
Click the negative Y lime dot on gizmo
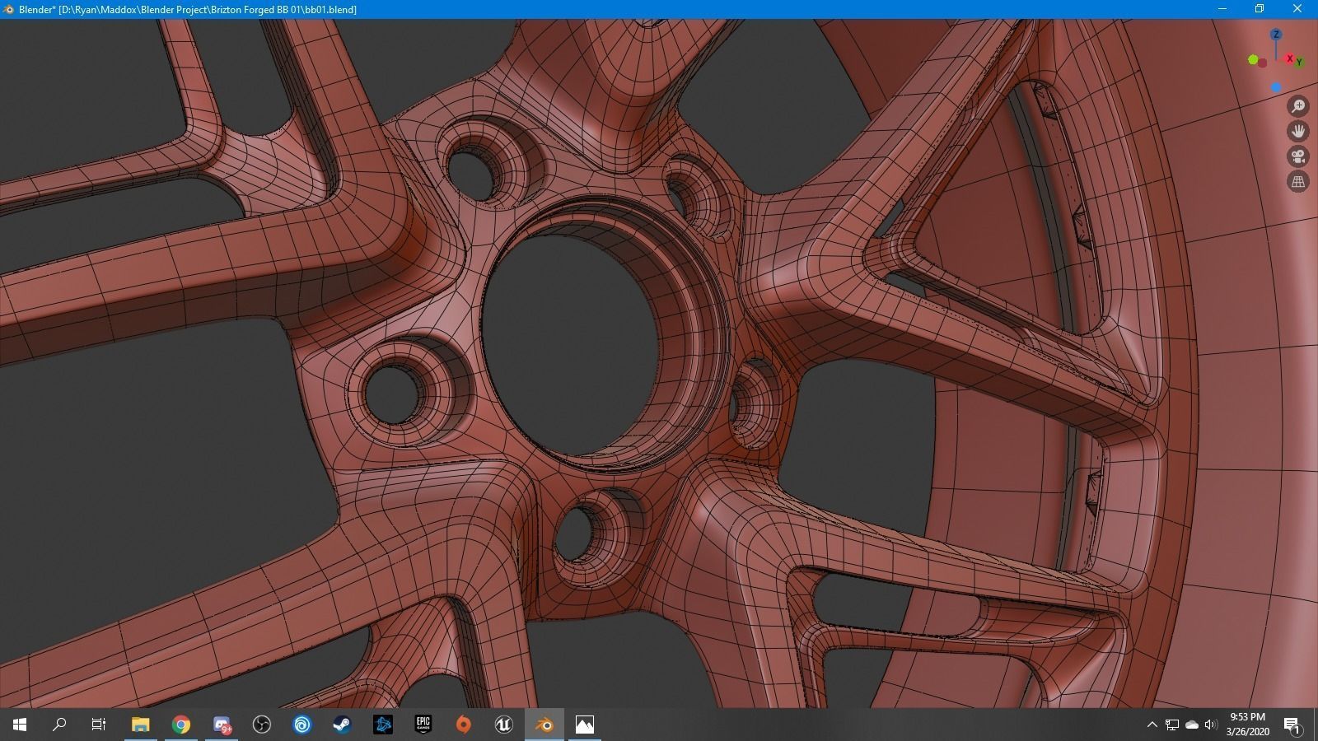(x=1253, y=59)
